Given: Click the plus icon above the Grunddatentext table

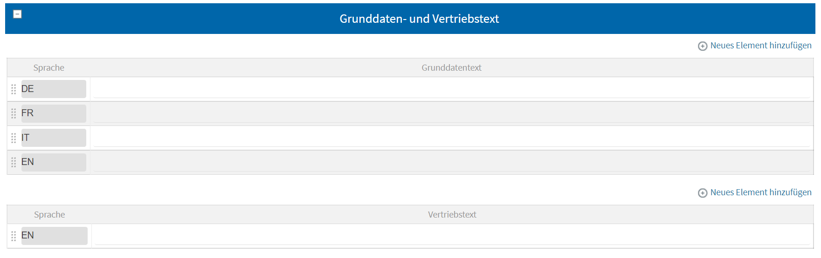Looking at the screenshot, I should 702,46.
